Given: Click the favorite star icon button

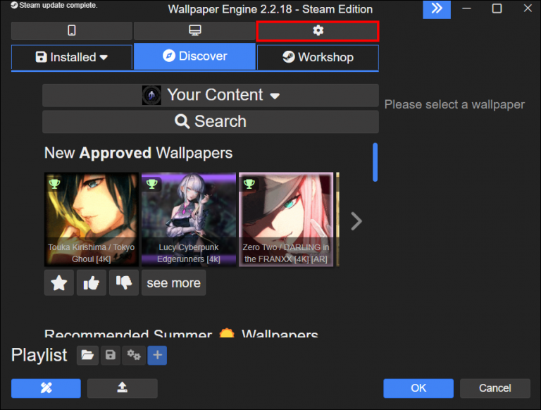Looking at the screenshot, I should 59,282.
